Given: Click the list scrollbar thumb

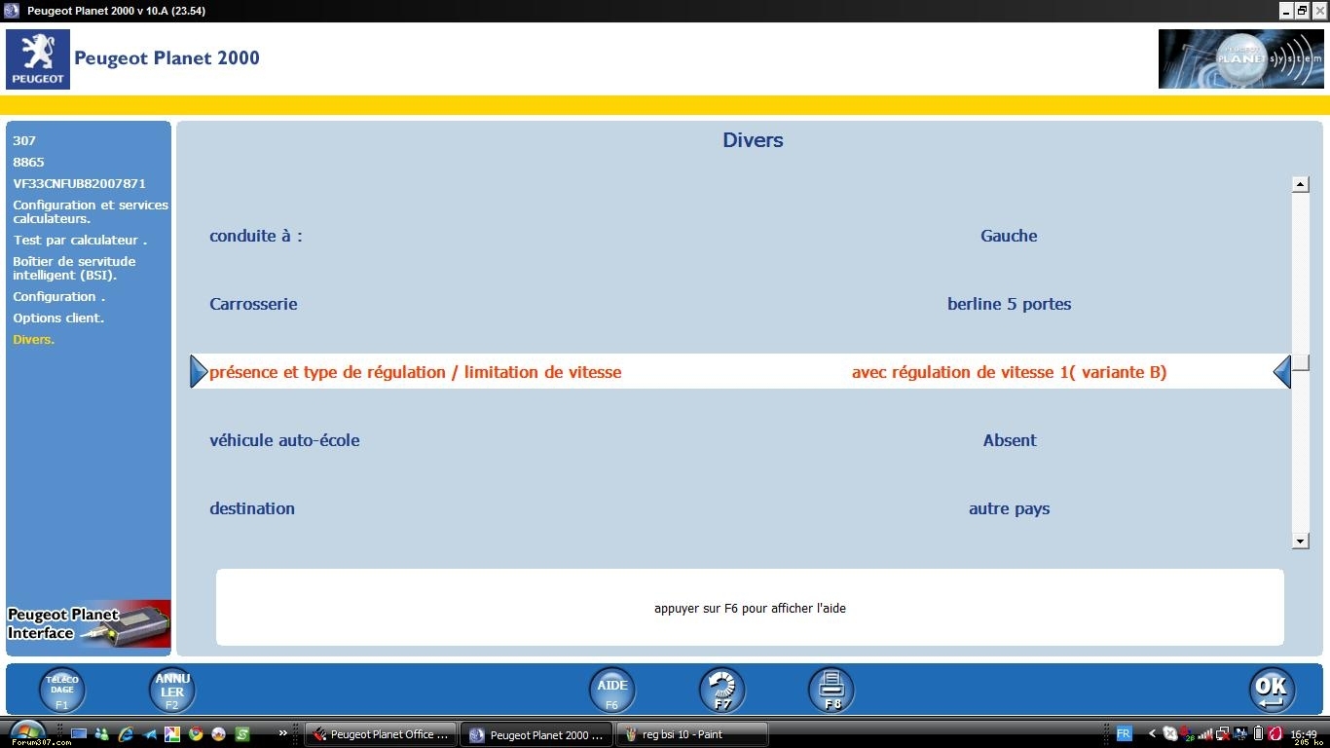Looking at the screenshot, I should click(x=1300, y=363).
